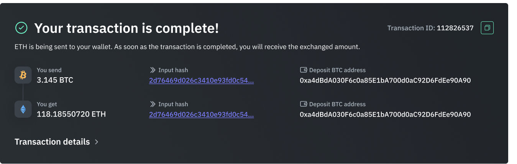Open the input hash link in the get row

click(201, 114)
